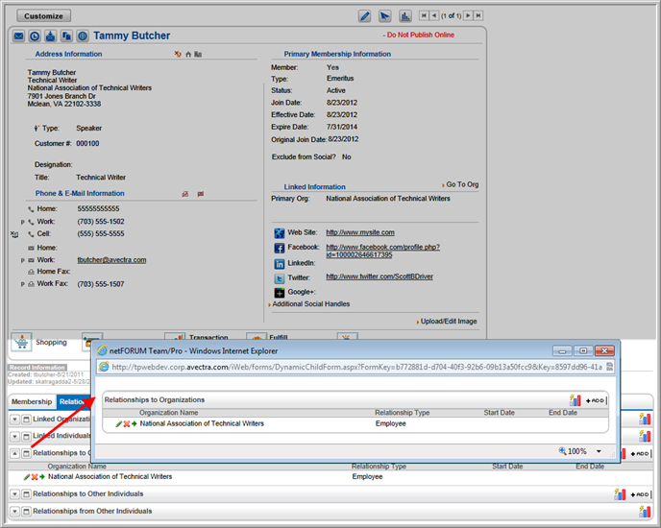Expand Relationships from Other Individuals arrow
This screenshot has width=661, height=528.
point(14,512)
